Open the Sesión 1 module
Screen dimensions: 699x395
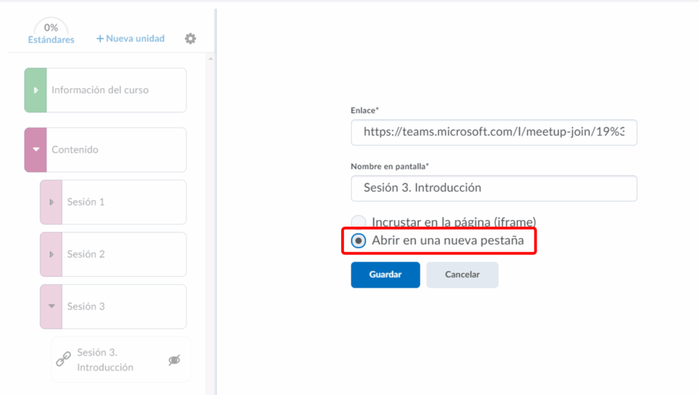click(x=123, y=202)
